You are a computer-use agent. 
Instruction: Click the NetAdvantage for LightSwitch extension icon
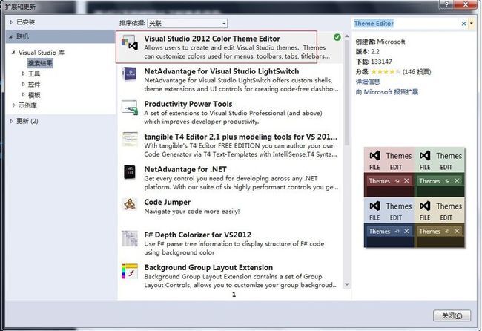(x=130, y=74)
